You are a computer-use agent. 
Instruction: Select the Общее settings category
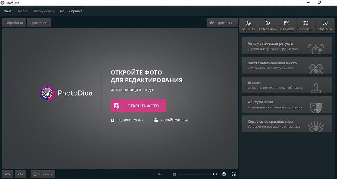(306, 26)
